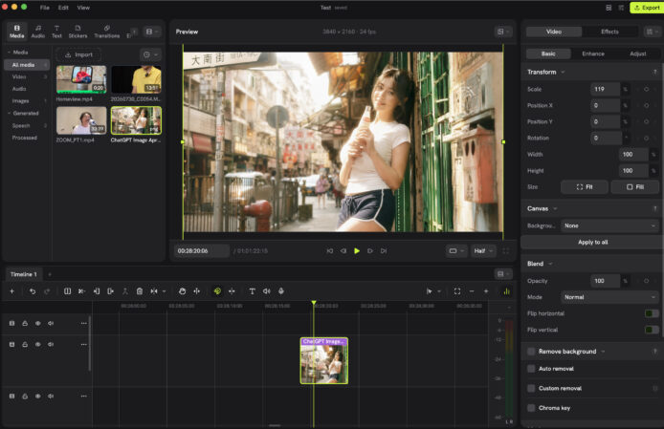Enable the green magnetic snapping icon
Image resolution: width=664 pixels, height=429 pixels.
pos(217,291)
